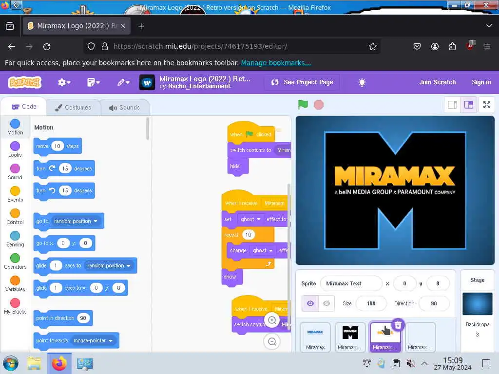Click the sprite x position field
Viewport: 499px width, 374px height.
404,283
